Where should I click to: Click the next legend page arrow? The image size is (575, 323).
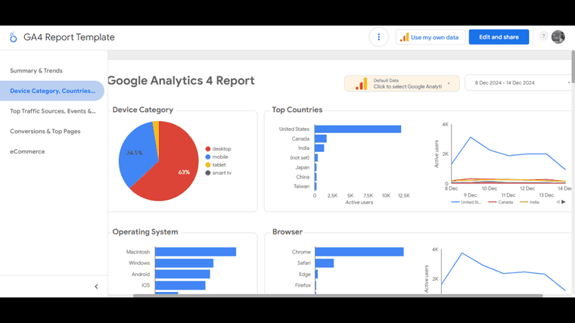point(564,202)
